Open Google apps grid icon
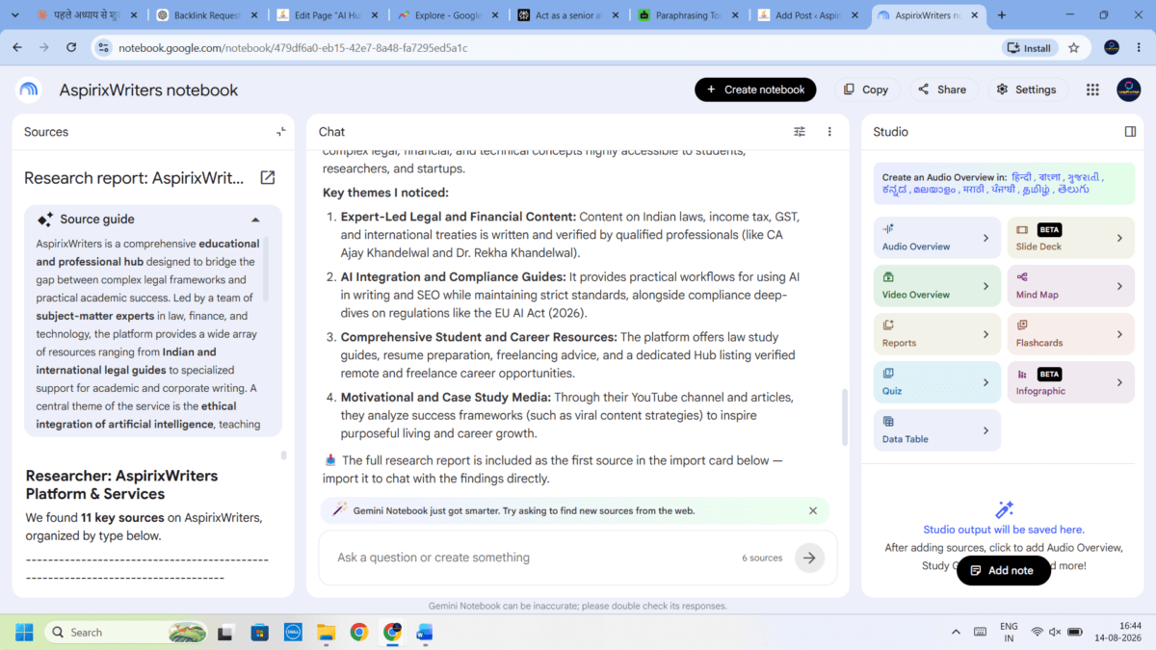This screenshot has width=1156, height=650. coord(1092,90)
